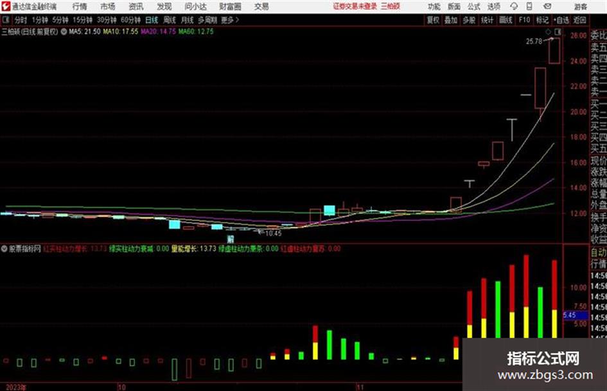Click the 绿虚柱动力萧条 indicator label
This screenshot has height=391, width=607.
pos(249,249)
